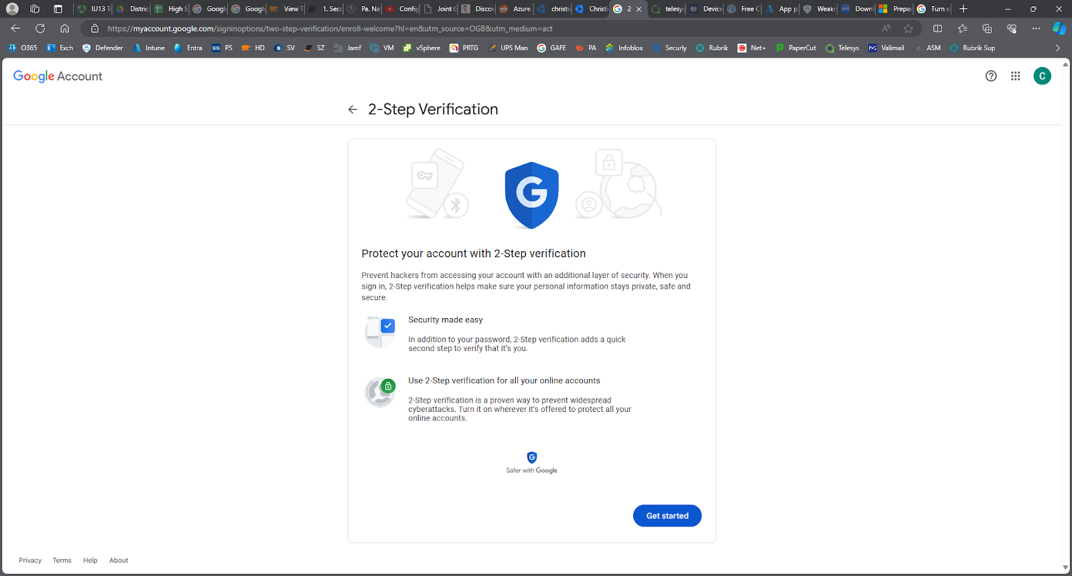The height and width of the screenshot is (576, 1072).
Task: Close the active 2-Step Verification tab
Action: point(639,9)
